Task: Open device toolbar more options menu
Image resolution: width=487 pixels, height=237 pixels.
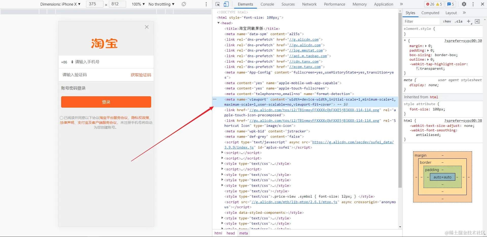Action: (206, 4)
